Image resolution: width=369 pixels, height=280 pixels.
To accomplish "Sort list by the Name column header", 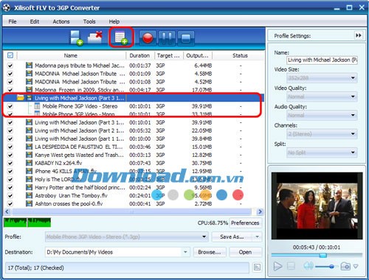I will [71, 55].
